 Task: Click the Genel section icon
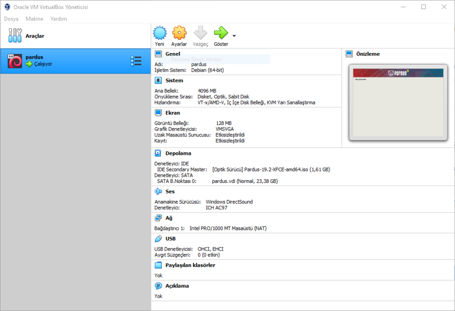point(158,54)
